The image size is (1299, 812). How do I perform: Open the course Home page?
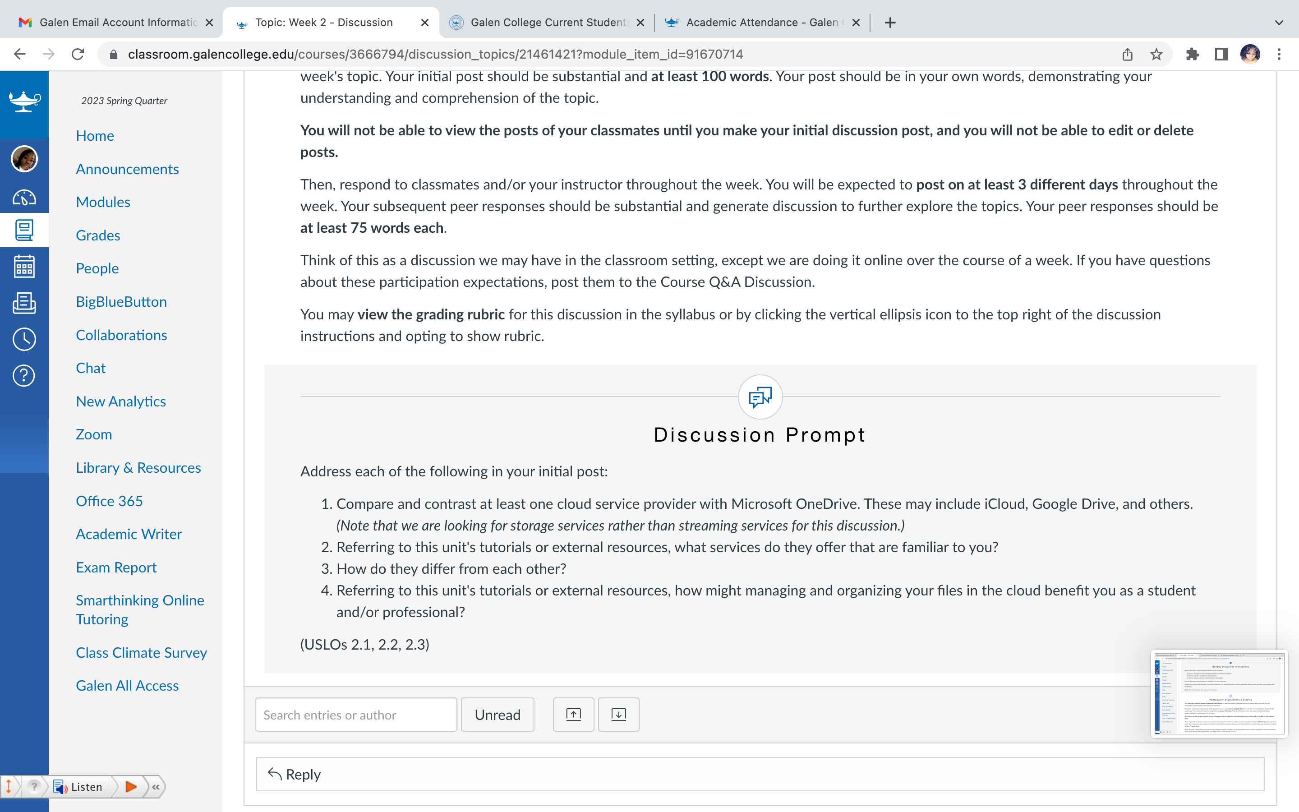[x=95, y=136]
